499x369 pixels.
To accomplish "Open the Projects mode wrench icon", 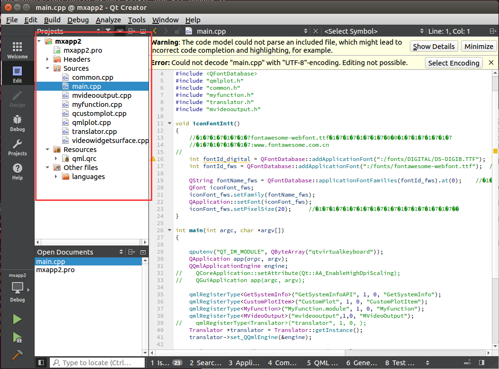I will click(17, 147).
